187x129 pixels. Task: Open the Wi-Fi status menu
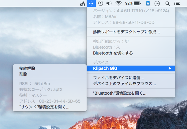tap(118, 3)
